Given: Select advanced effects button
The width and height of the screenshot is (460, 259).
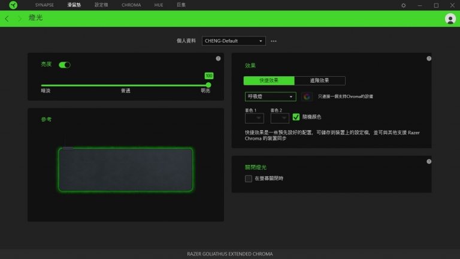Looking at the screenshot, I should [320, 80].
